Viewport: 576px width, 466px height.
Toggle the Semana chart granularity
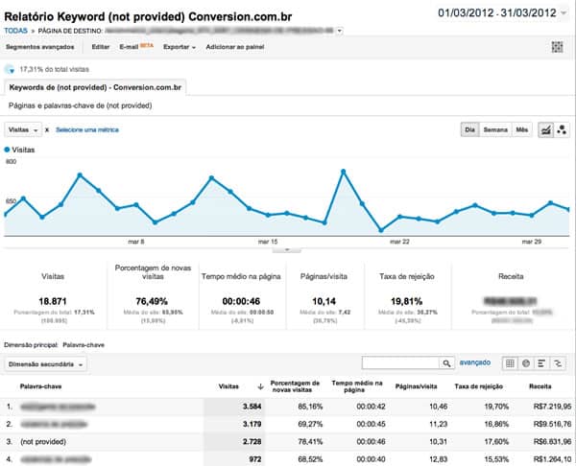point(495,129)
